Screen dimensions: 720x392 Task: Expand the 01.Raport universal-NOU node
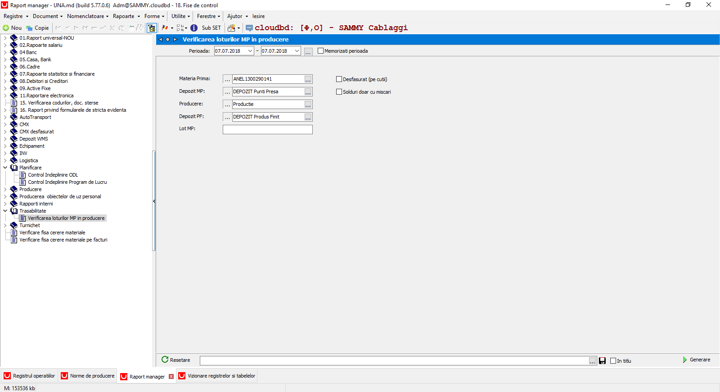click(5, 38)
